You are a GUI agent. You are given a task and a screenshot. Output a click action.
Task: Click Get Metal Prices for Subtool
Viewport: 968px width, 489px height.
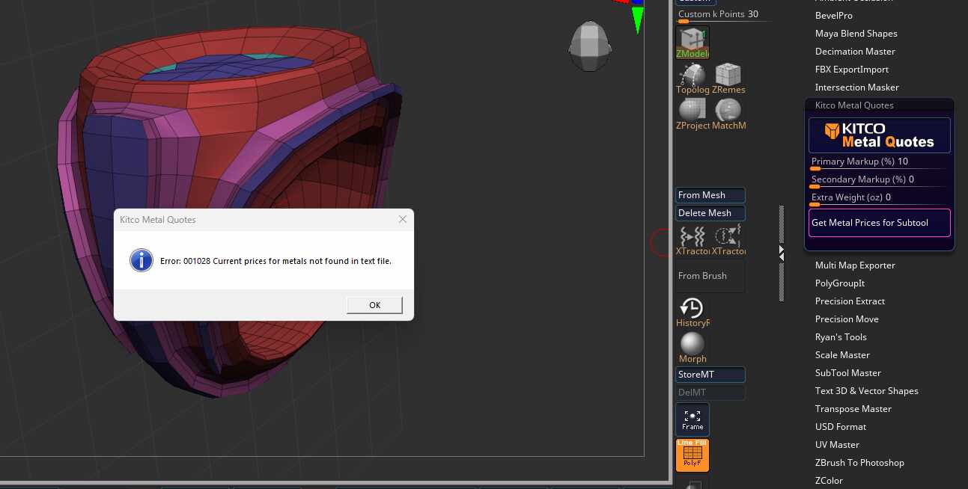(x=879, y=222)
